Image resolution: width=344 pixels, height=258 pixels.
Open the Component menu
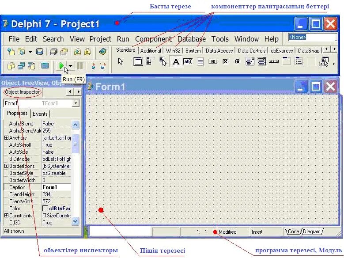(153, 39)
